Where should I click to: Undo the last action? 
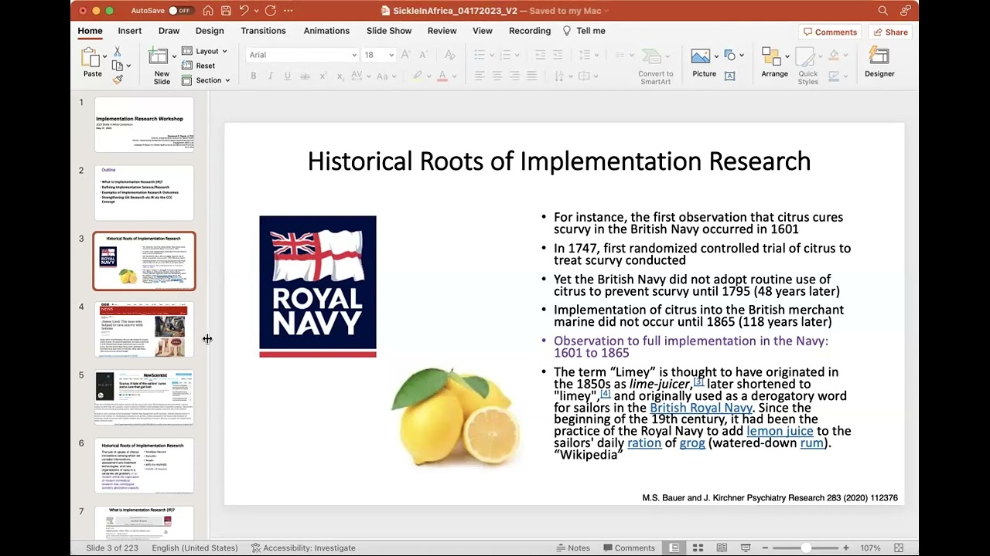[244, 11]
